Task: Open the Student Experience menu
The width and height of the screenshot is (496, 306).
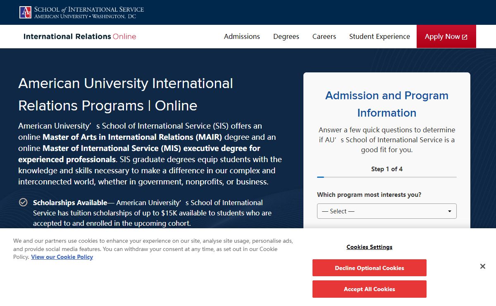Action: click(x=379, y=36)
